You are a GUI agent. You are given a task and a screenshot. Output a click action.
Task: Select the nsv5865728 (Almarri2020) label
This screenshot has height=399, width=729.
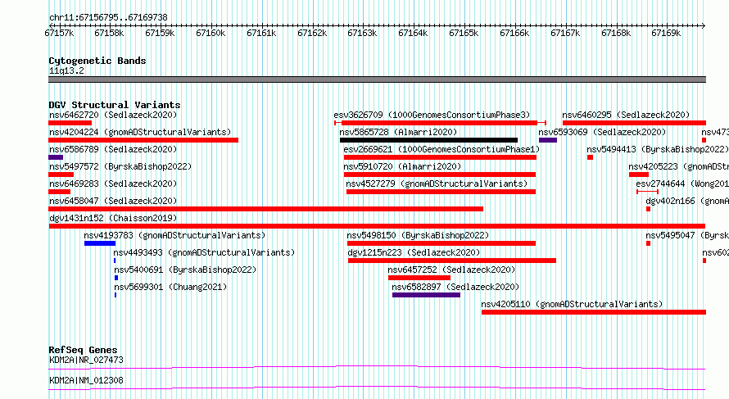[398, 132]
